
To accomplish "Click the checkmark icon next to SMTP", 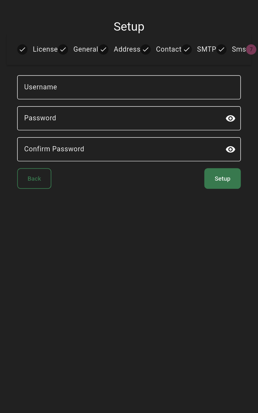I will 187,49.
